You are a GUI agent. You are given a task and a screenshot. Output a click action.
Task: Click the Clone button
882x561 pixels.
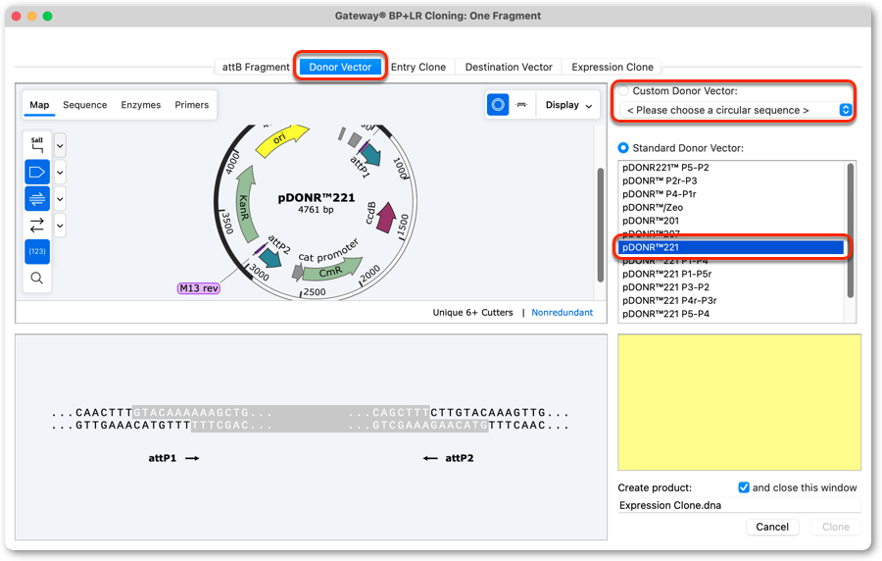(x=835, y=527)
